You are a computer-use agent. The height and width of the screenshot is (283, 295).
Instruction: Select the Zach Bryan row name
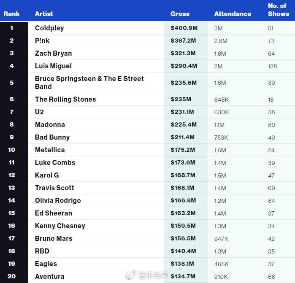click(x=54, y=54)
